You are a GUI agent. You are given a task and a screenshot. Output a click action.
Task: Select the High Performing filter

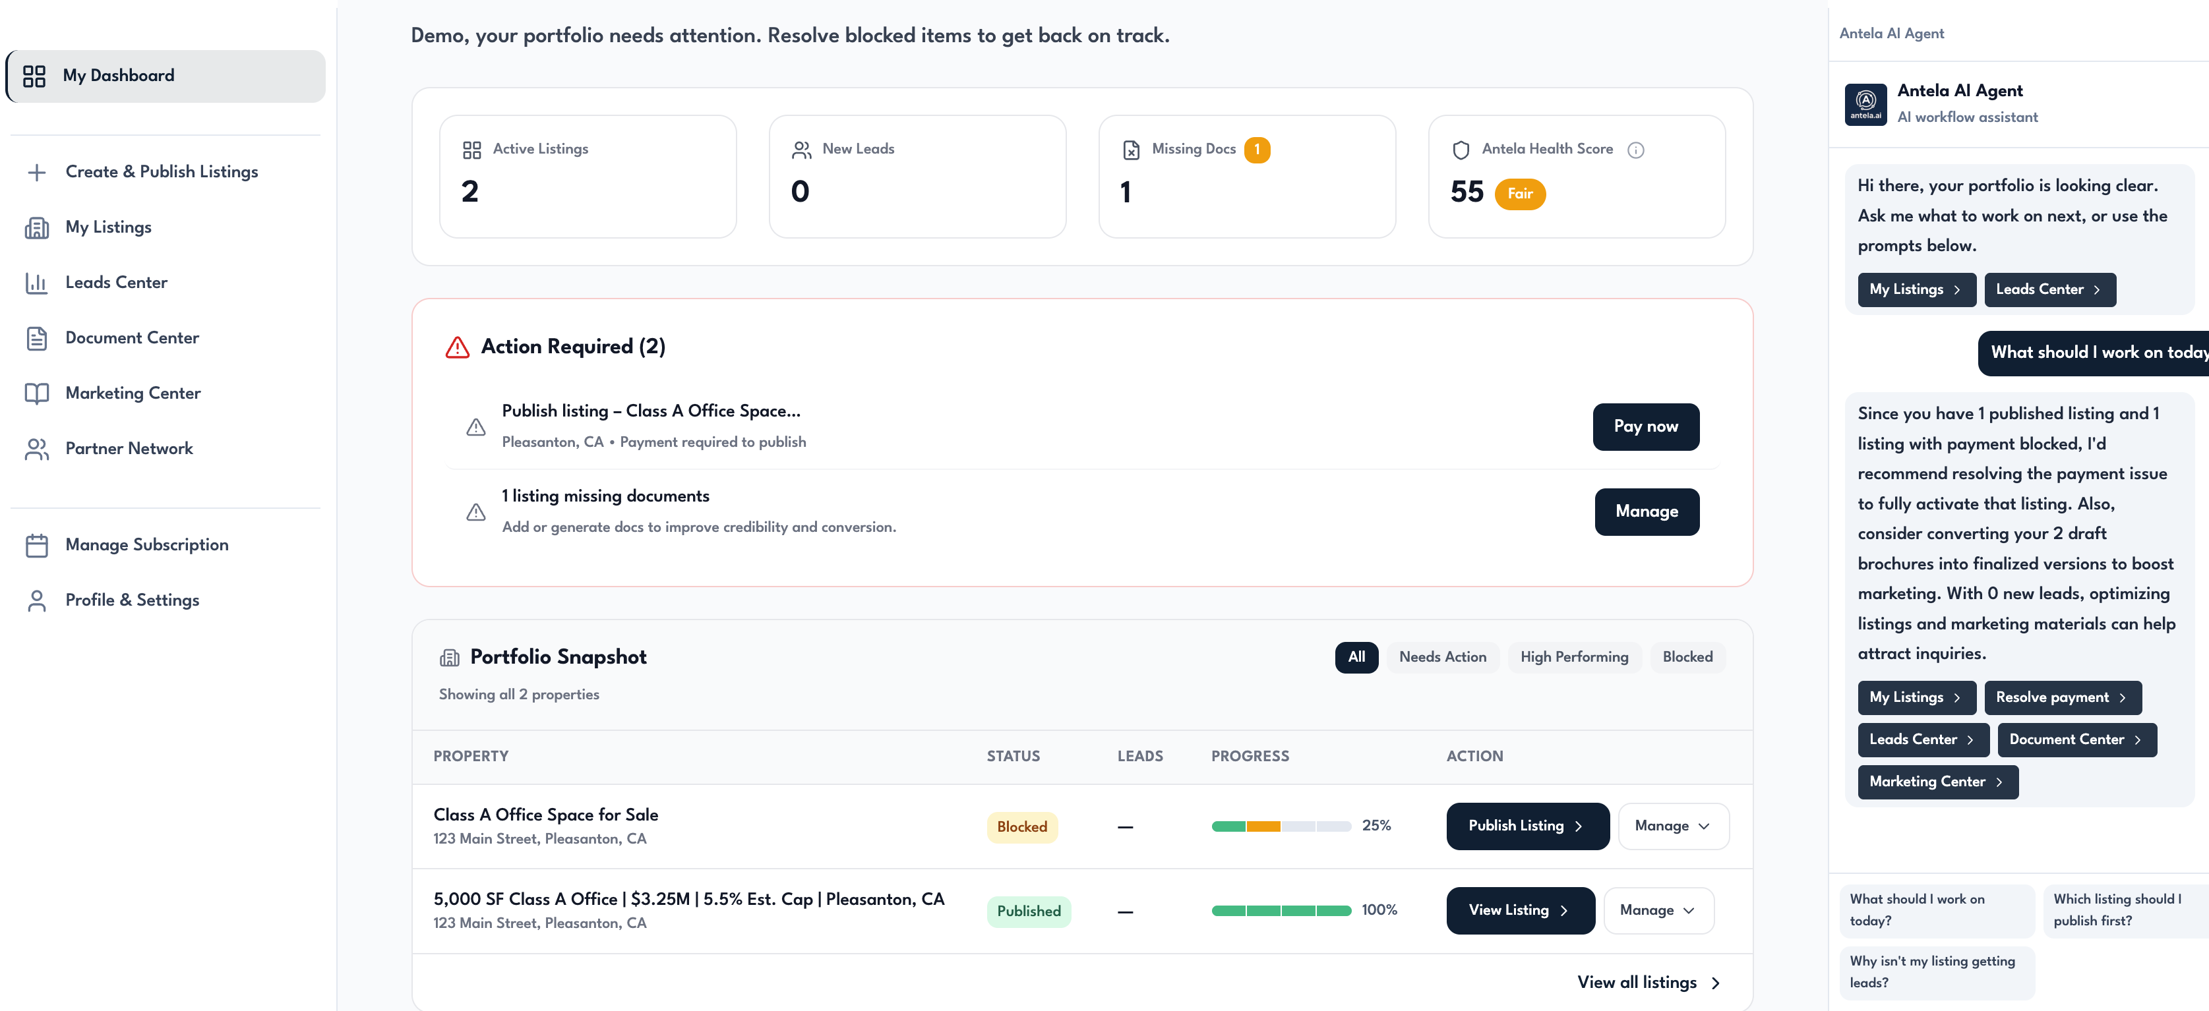coord(1575,656)
